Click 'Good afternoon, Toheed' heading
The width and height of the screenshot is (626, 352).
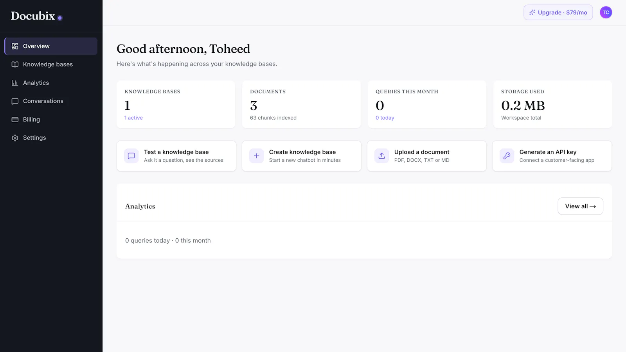click(183, 49)
